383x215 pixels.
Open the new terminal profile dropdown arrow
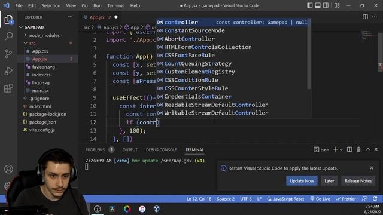click(x=341, y=150)
